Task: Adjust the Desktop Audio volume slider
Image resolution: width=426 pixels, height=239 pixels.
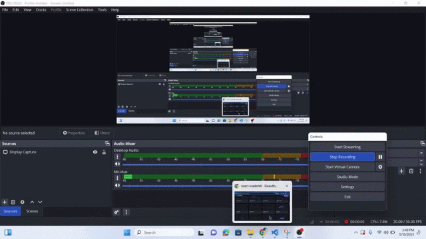Action: click(215, 165)
